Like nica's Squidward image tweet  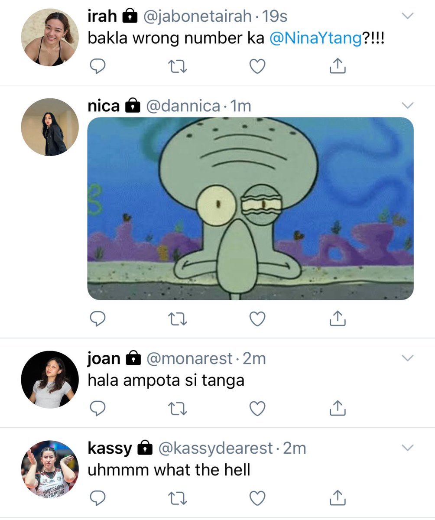point(258,319)
